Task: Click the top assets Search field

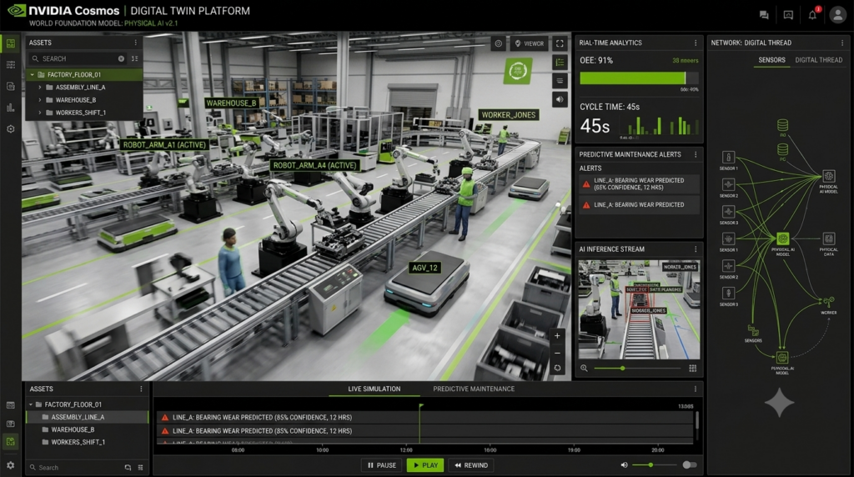Action: (x=78, y=59)
